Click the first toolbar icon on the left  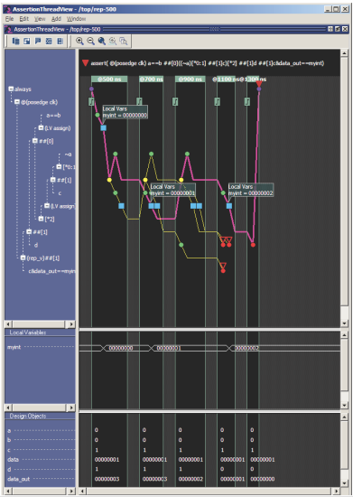point(16,41)
